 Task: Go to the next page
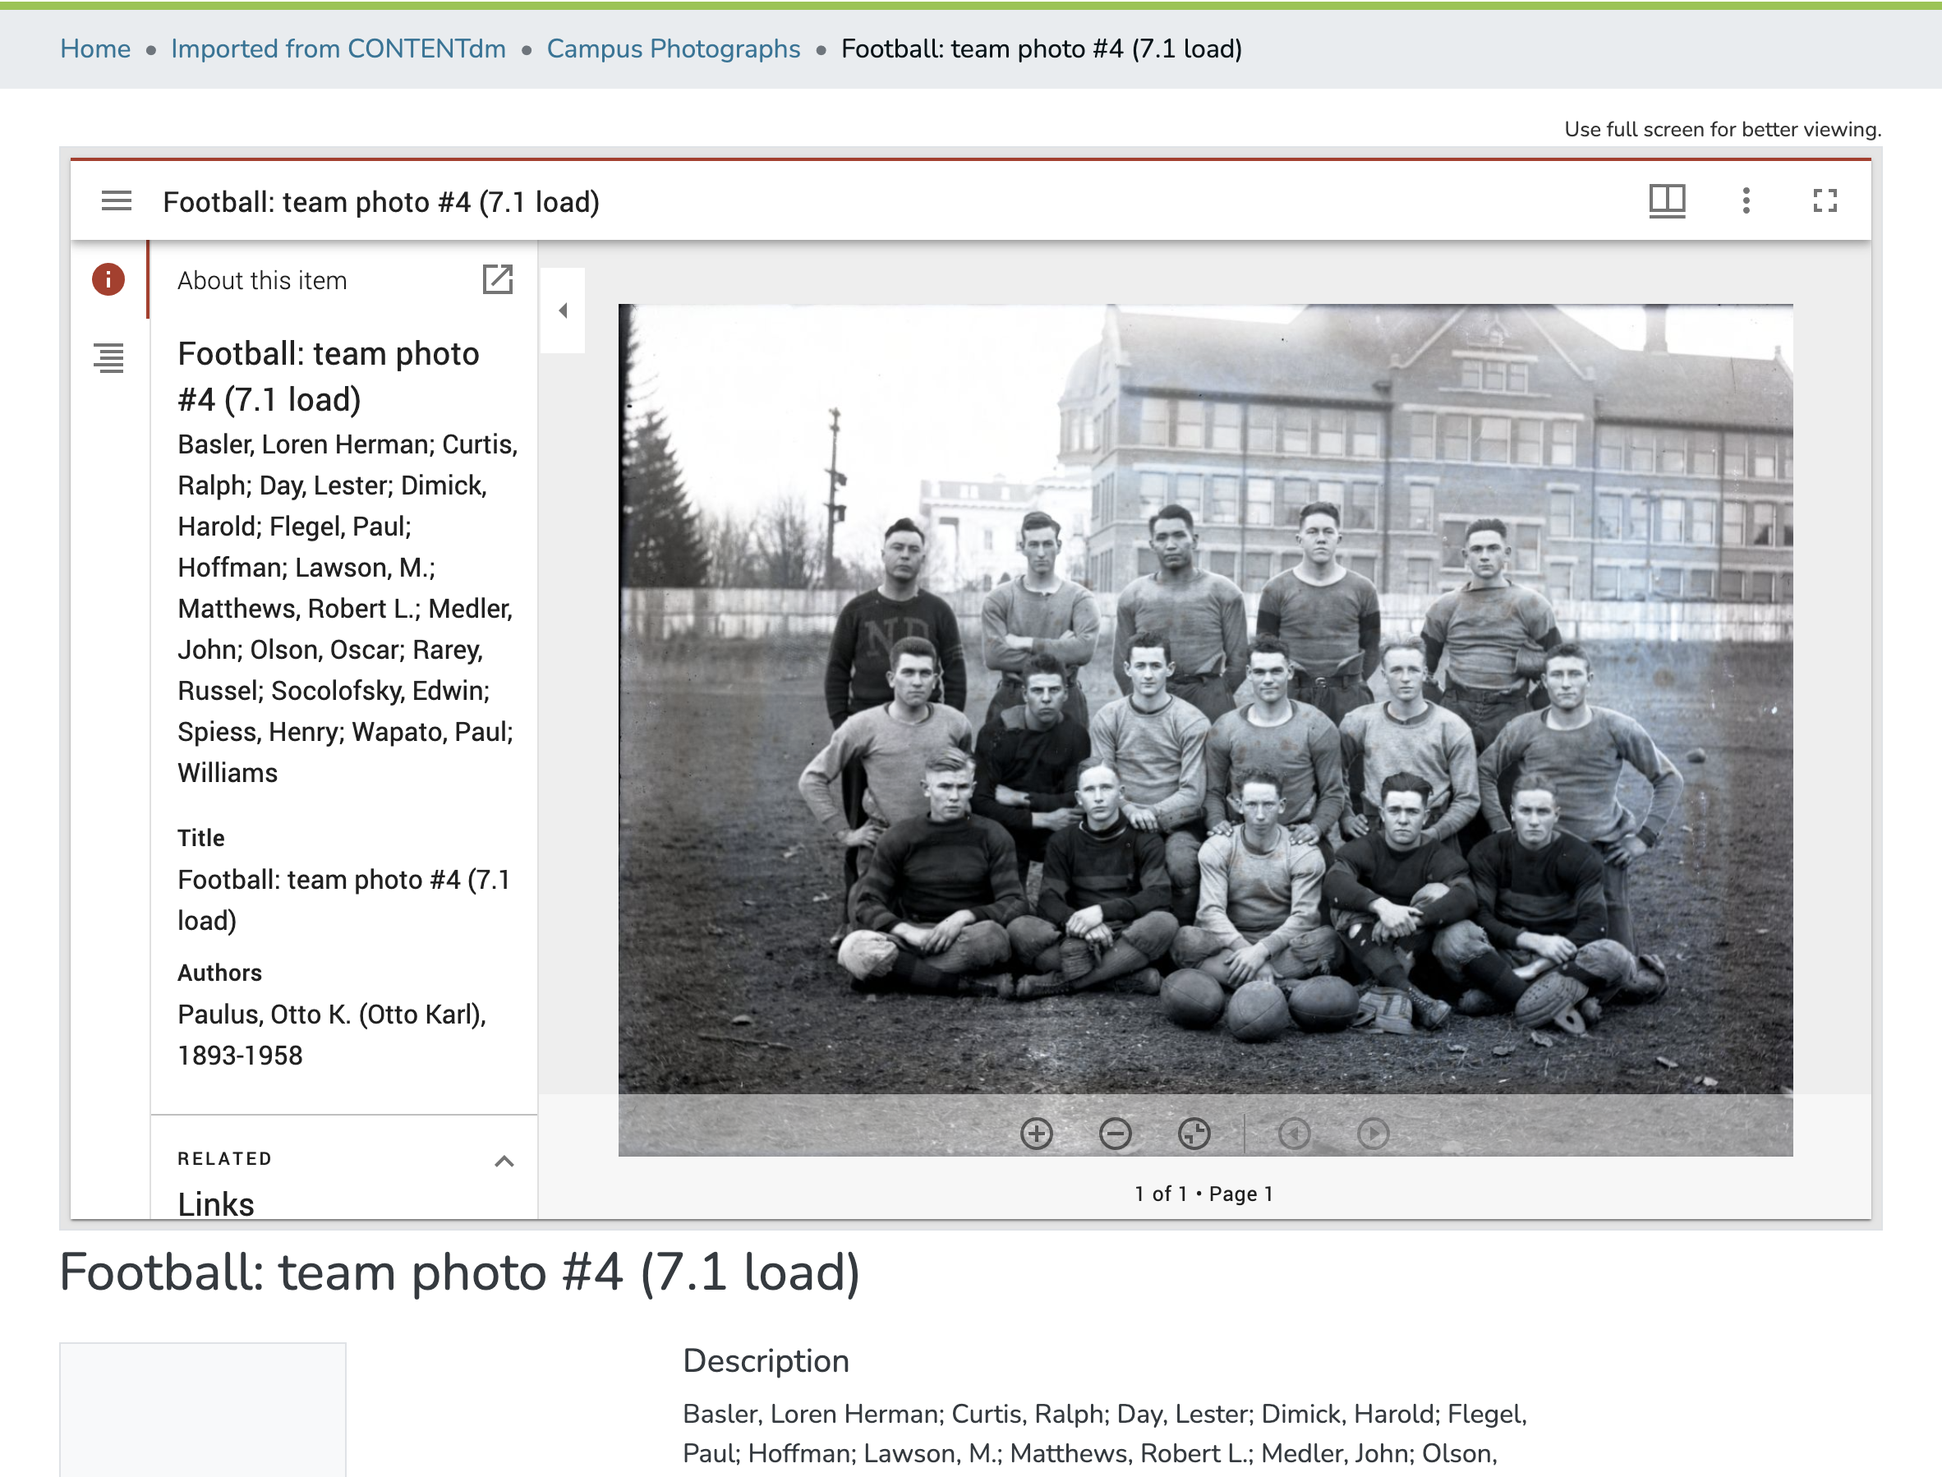[x=1374, y=1134]
